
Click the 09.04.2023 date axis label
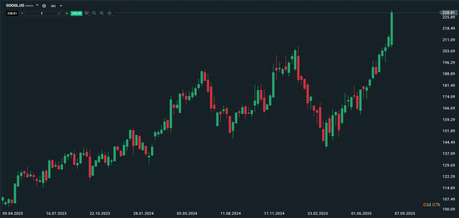13,214
